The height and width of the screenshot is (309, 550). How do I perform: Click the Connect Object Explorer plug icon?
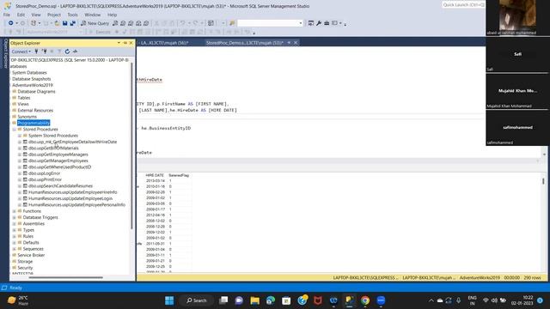(36, 51)
